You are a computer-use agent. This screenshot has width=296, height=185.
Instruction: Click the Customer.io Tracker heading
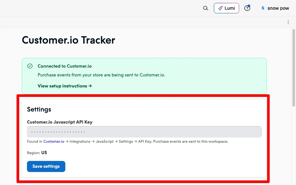69,40
